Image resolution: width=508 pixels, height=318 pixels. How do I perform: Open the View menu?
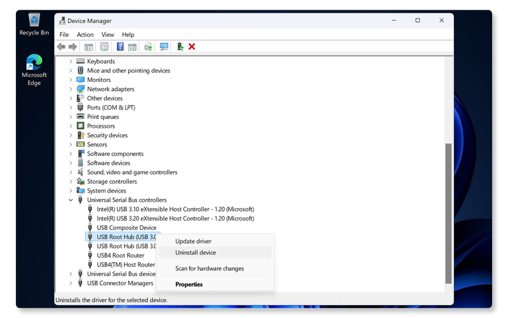(x=108, y=34)
